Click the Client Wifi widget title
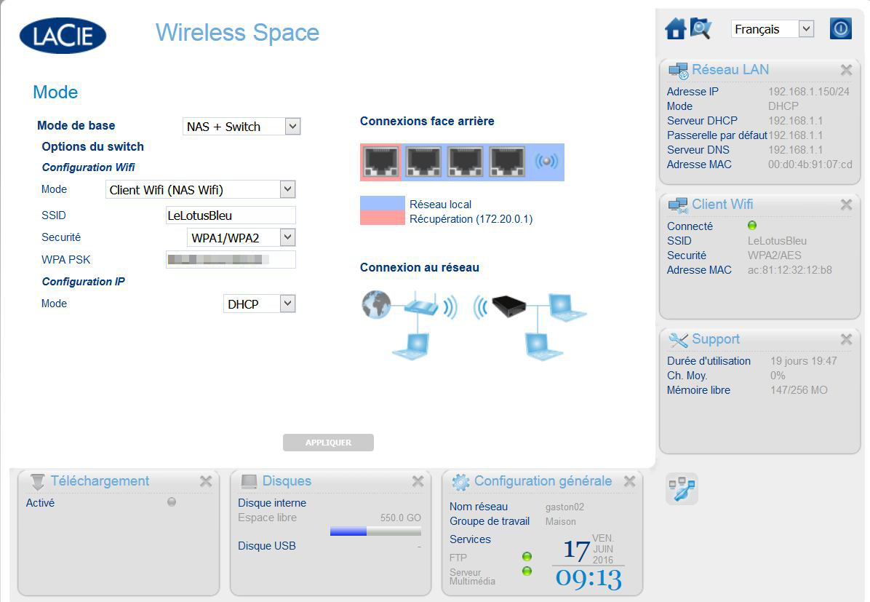 (722, 204)
